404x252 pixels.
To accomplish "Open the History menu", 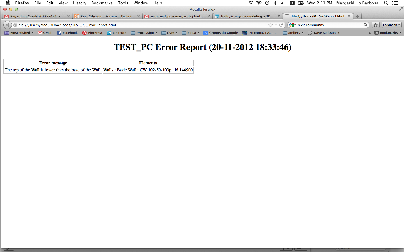I will click(x=79, y=3).
